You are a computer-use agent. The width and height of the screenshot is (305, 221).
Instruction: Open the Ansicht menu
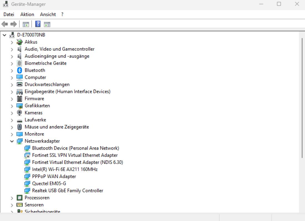tap(48, 14)
